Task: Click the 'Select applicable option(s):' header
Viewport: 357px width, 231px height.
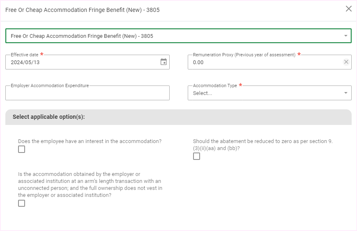Action: [49, 117]
